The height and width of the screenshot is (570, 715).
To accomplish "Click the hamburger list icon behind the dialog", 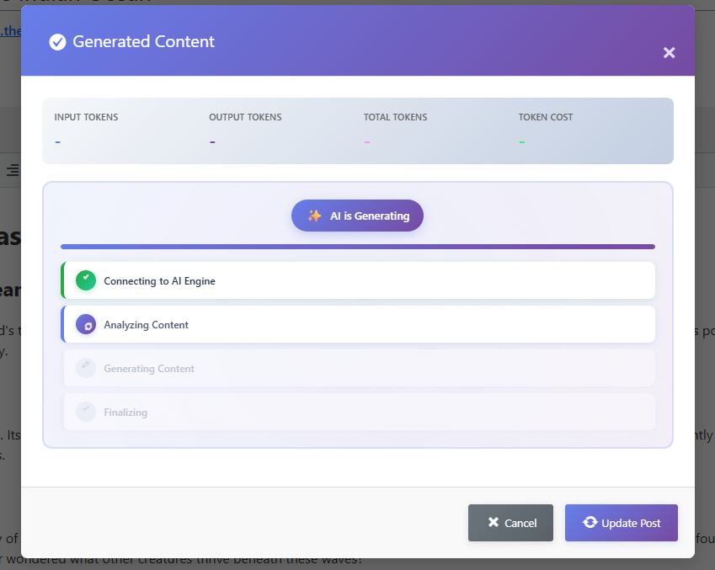I will coord(13,170).
